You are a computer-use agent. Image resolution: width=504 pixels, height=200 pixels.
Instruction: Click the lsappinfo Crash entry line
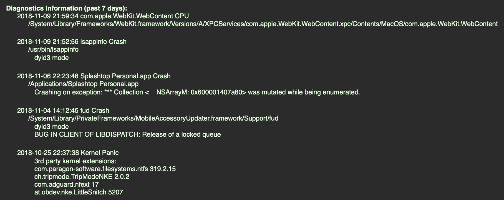coord(72,42)
